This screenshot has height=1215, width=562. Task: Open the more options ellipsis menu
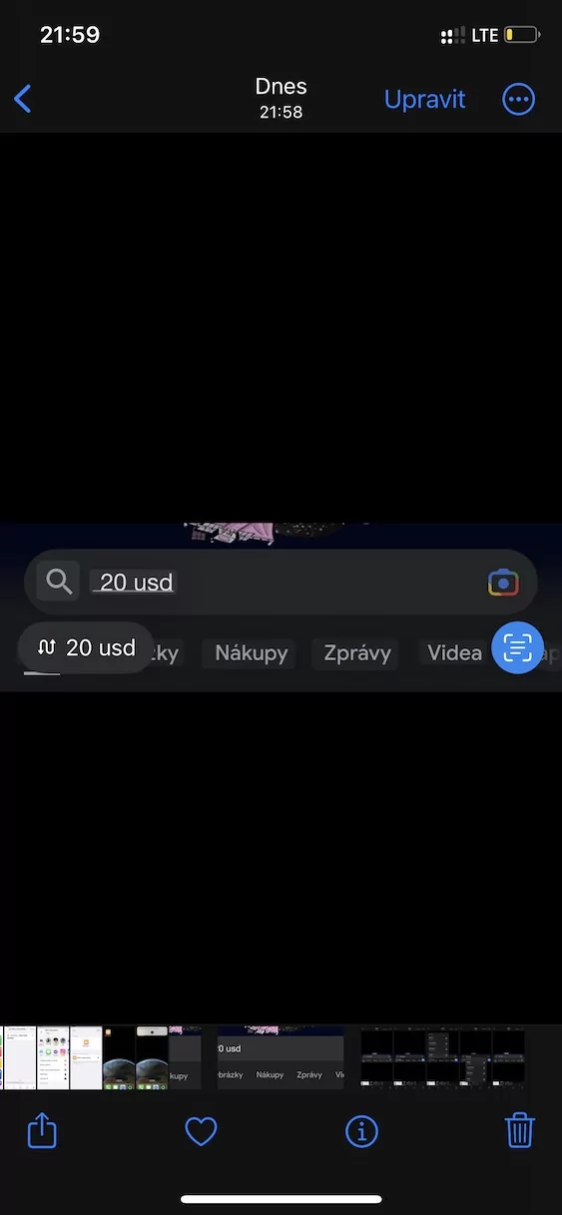tap(519, 99)
